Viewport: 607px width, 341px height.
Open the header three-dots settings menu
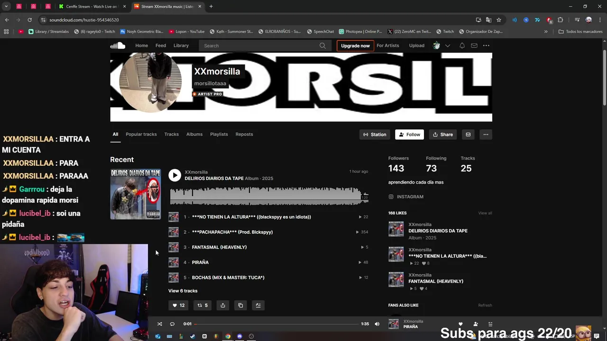[x=486, y=45]
